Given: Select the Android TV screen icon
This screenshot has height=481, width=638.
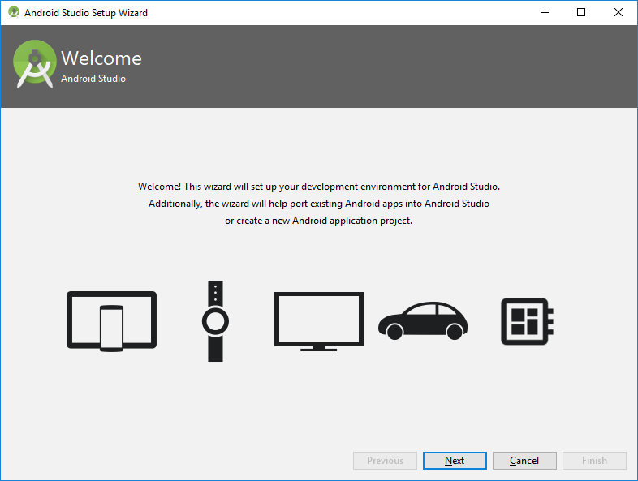Looking at the screenshot, I should pyautogui.click(x=318, y=321).
